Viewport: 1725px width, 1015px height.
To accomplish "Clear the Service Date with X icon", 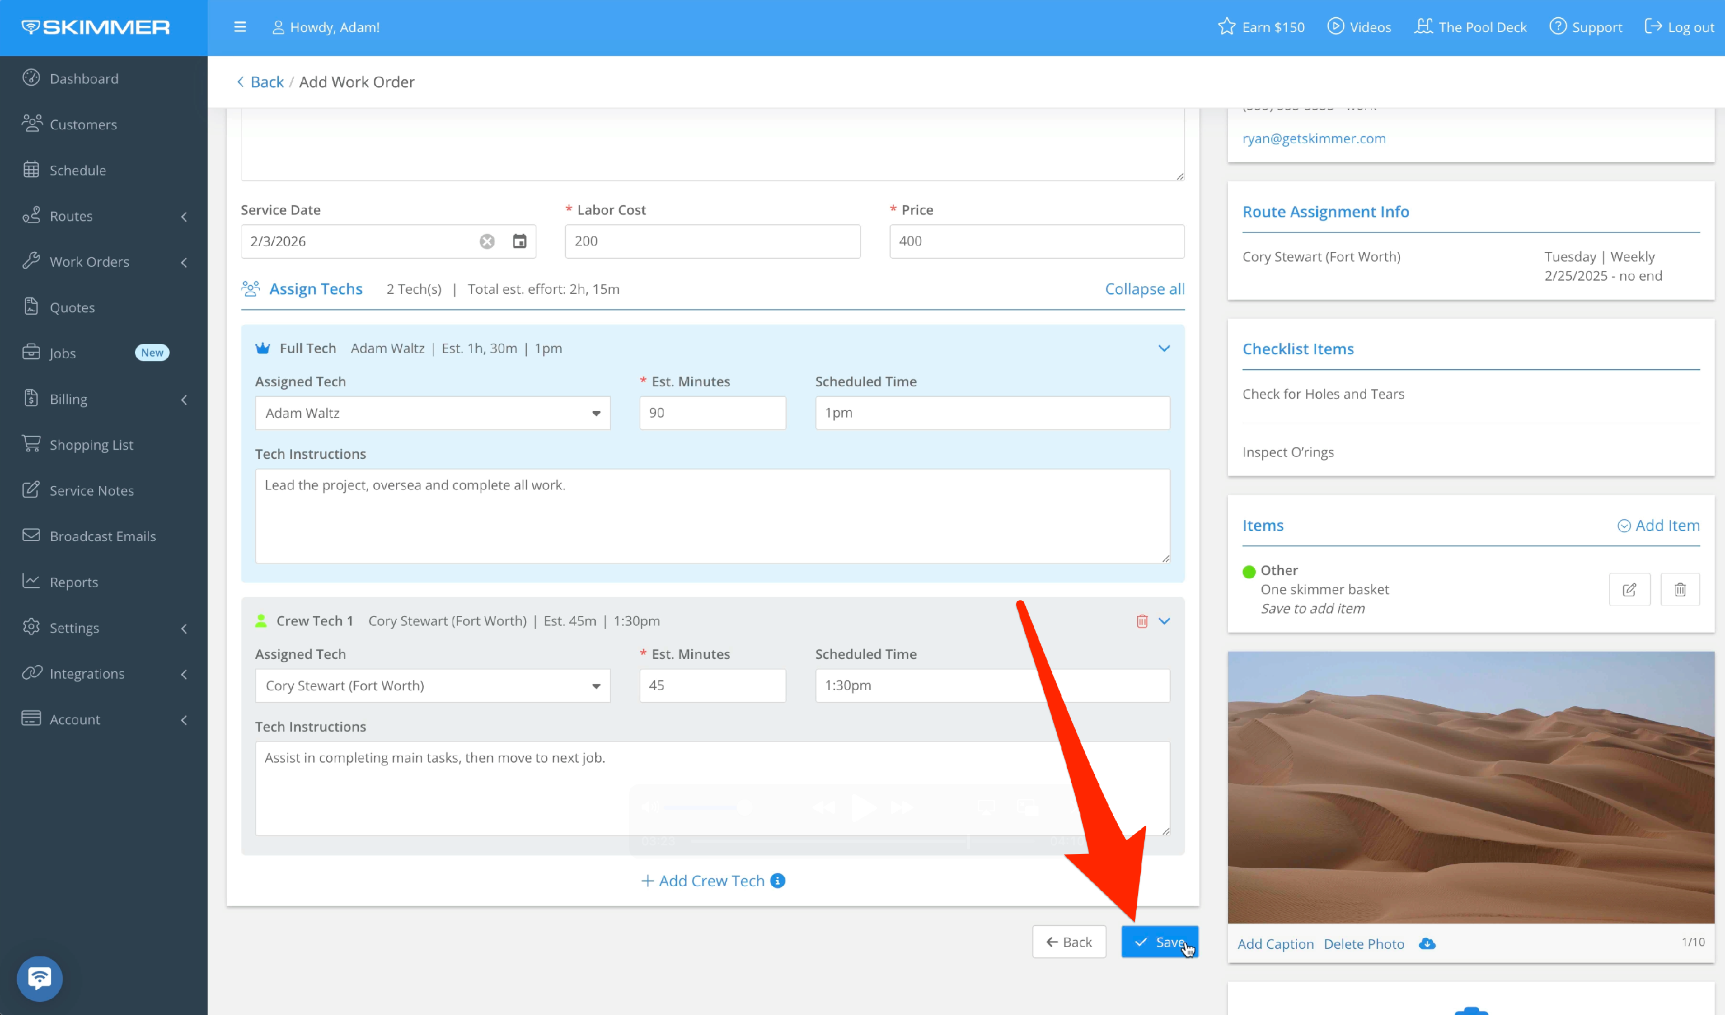I will (486, 242).
